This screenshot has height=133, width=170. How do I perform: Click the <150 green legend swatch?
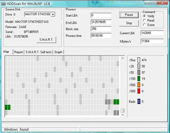(139, 79)
